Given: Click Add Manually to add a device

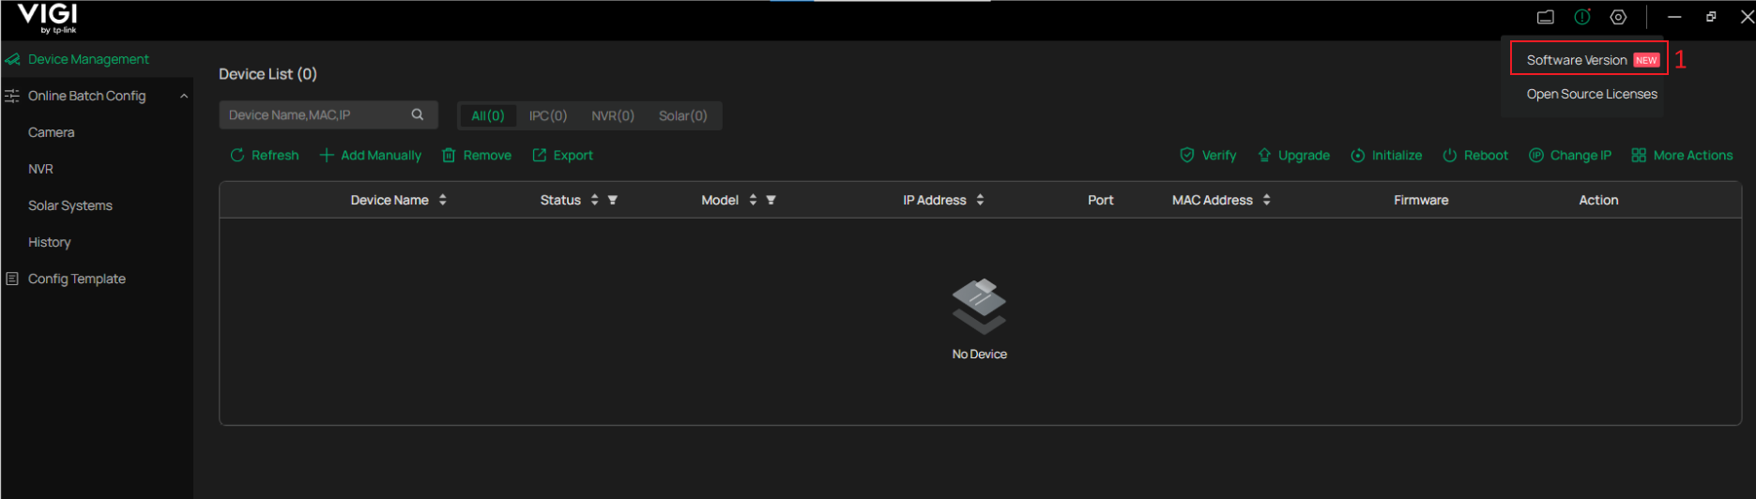Looking at the screenshot, I should click(x=371, y=155).
